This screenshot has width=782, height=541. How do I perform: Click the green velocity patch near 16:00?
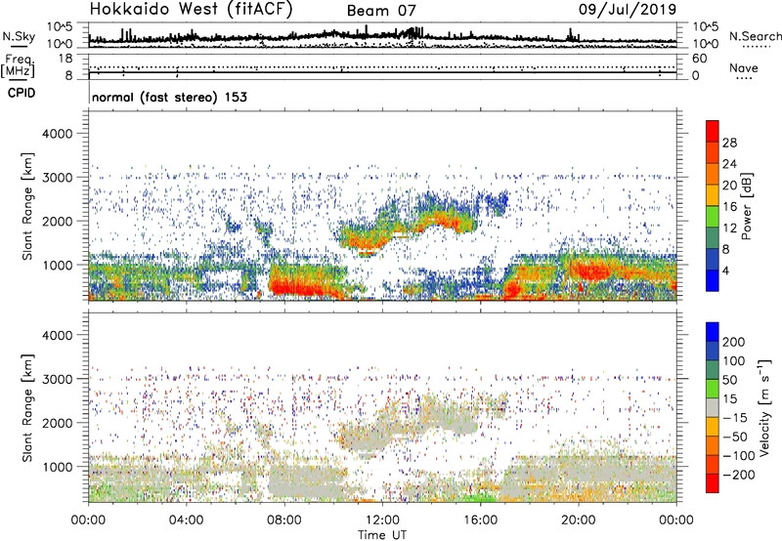[478, 497]
